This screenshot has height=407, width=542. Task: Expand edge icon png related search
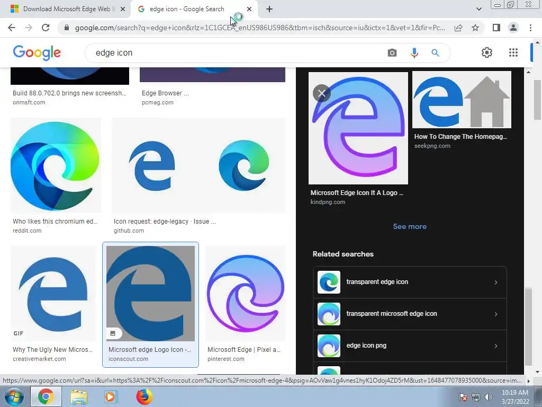point(410,346)
